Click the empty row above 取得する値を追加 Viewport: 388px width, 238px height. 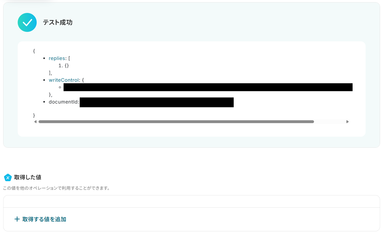click(192, 201)
